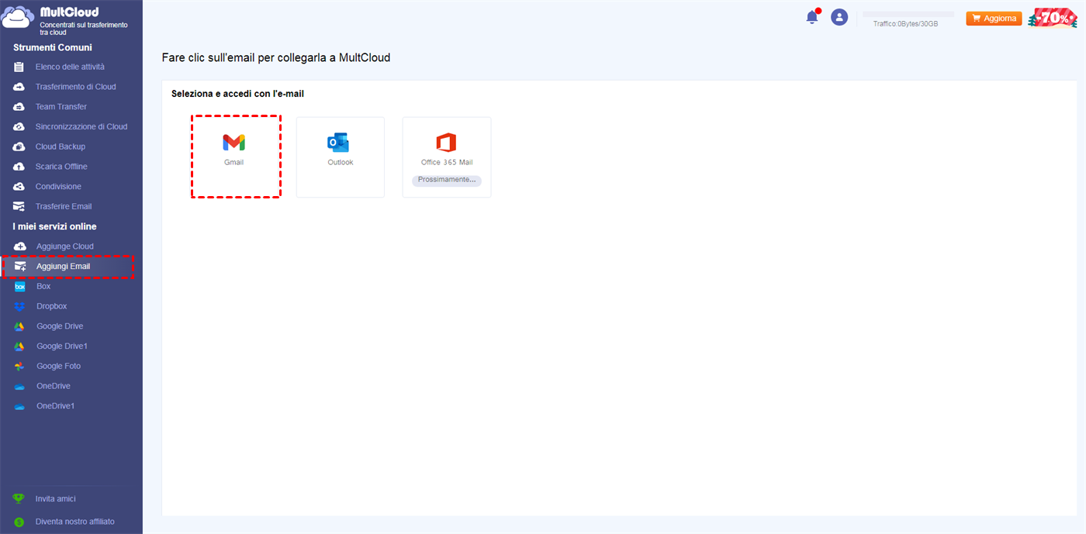Image resolution: width=1086 pixels, height=534 pixels.
Task: Click the Trasferire Email envelope icon
Action: point(19,206)
